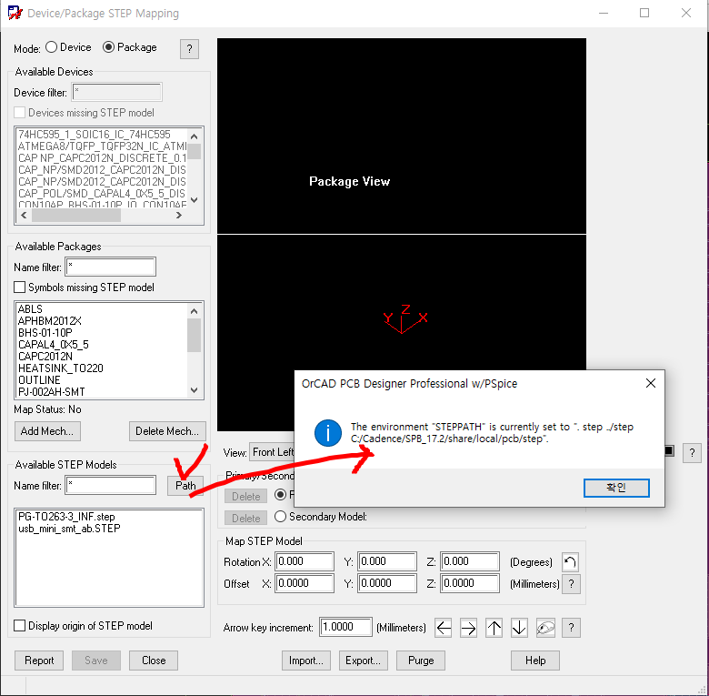Click the Export... button

(x=363, y=661)
